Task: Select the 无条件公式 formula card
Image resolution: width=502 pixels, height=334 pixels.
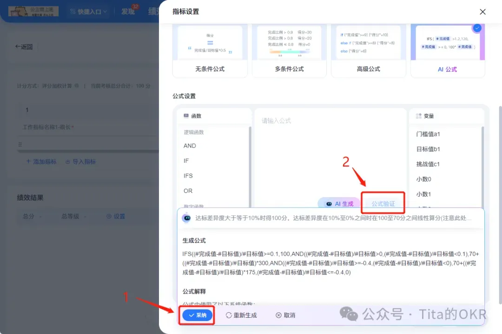Action: pos(210,51)
